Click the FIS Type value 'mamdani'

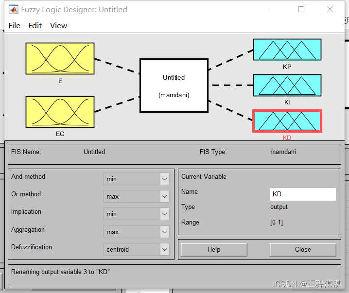283,152
